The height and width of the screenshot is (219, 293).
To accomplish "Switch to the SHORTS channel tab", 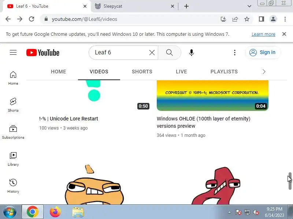I will click(x=142, y=72).
